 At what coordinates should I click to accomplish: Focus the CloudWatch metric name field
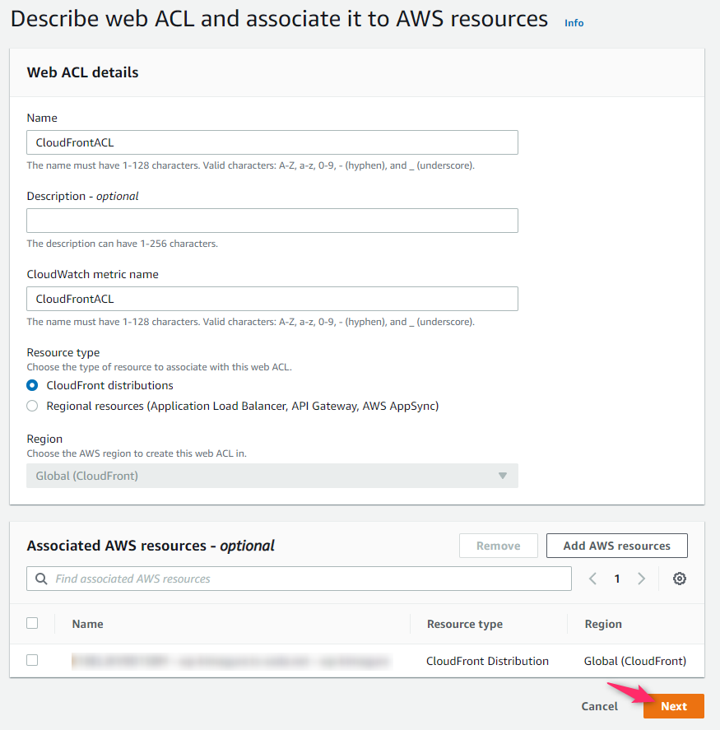tap(272, 299)
